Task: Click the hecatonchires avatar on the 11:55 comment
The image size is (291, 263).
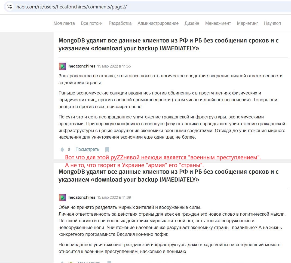Action: 62,66
